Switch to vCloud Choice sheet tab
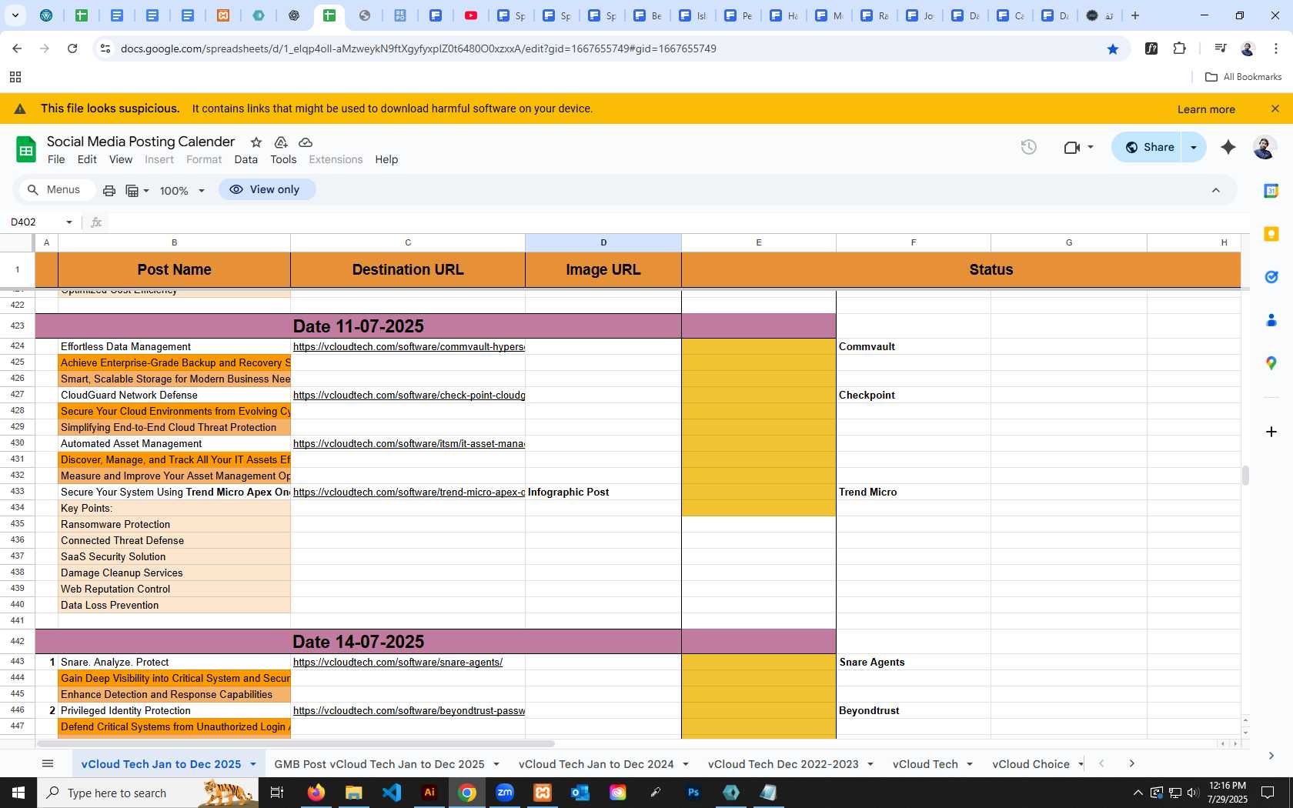 pos(1031,764)
